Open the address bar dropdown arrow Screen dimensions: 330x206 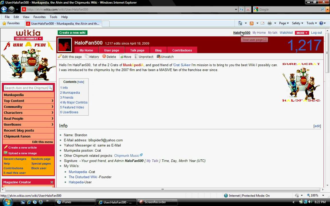[236, 9]
